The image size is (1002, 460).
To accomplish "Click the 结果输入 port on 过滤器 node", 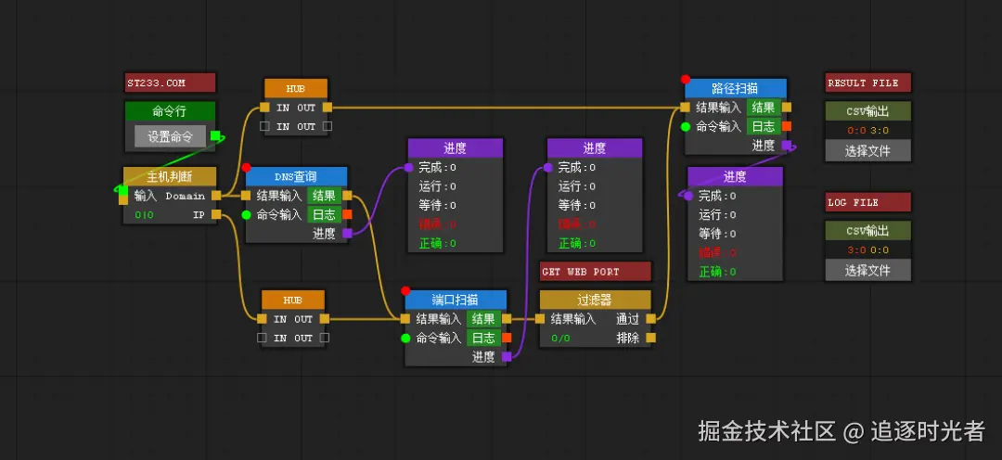I will tap(540, 319).
